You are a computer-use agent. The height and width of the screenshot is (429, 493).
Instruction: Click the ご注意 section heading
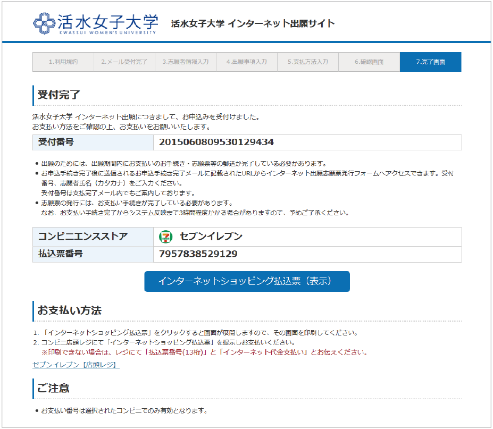click(53, 388)
